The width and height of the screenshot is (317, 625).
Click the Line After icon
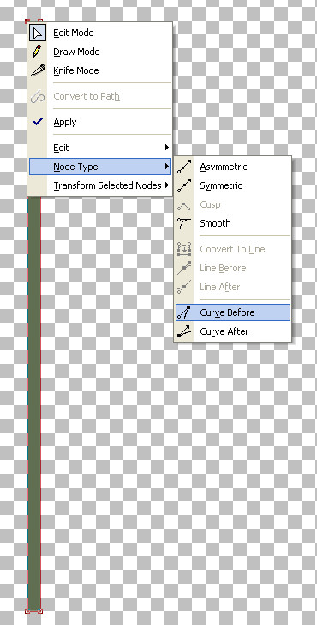pyautogui.click(x=184, y=287)
